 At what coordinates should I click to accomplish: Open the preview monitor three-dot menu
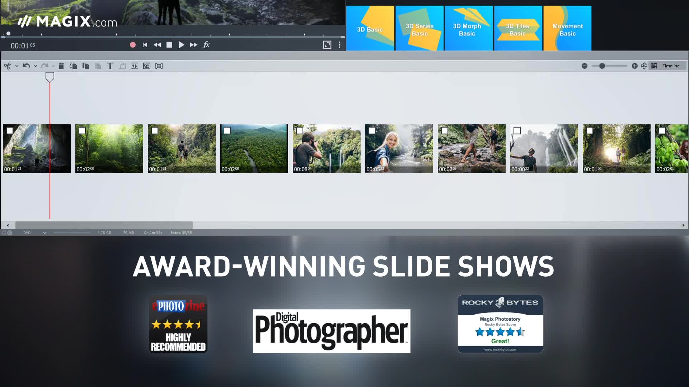[339, 45]
